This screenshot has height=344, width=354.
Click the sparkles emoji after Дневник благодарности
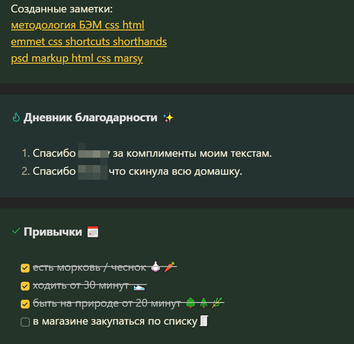pyautogui.click(x=168, y=118)
